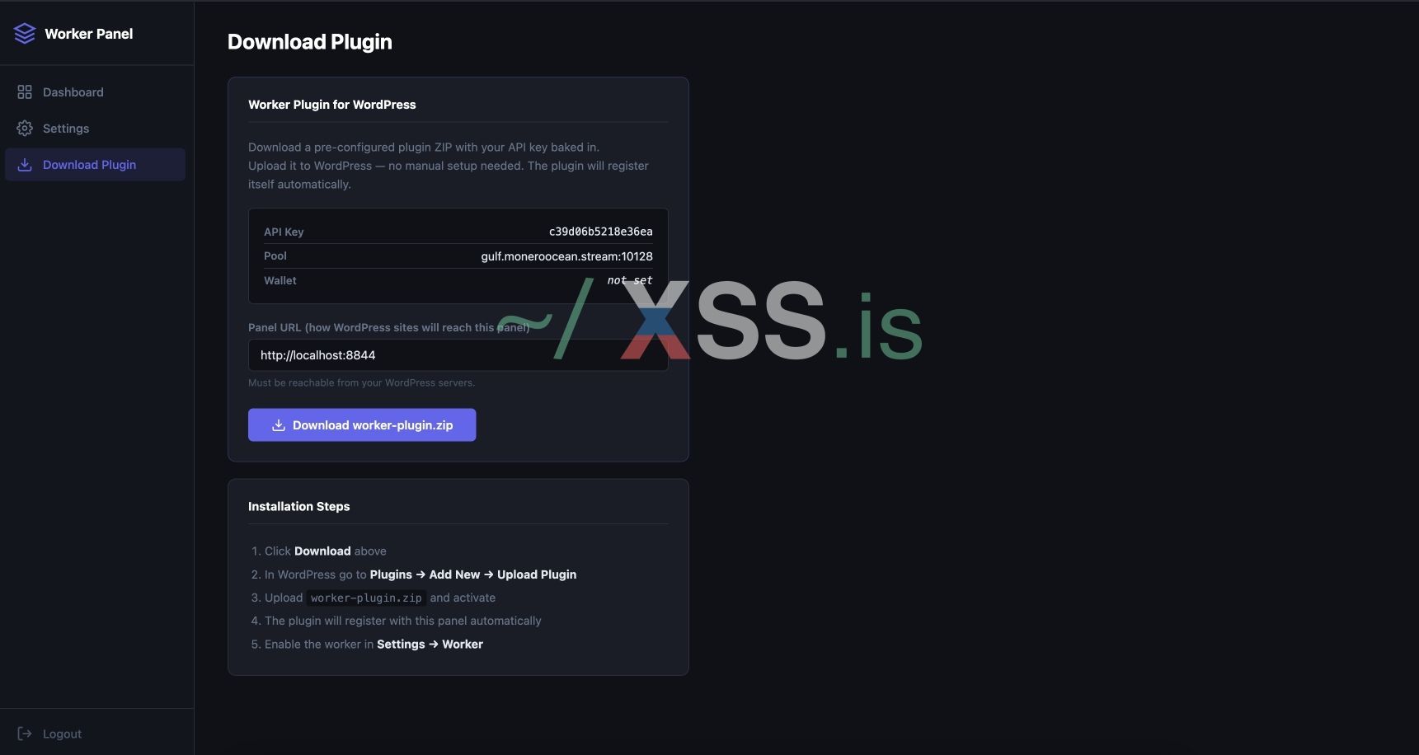Click the Wallet "not set" value
The height and width of the screenshot is (755, 1419).
(x=629, y=280)
